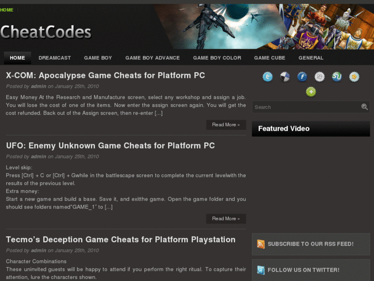Click the 'Level skip:' text line
Viewport: 374px width, 281px height.
19,168
